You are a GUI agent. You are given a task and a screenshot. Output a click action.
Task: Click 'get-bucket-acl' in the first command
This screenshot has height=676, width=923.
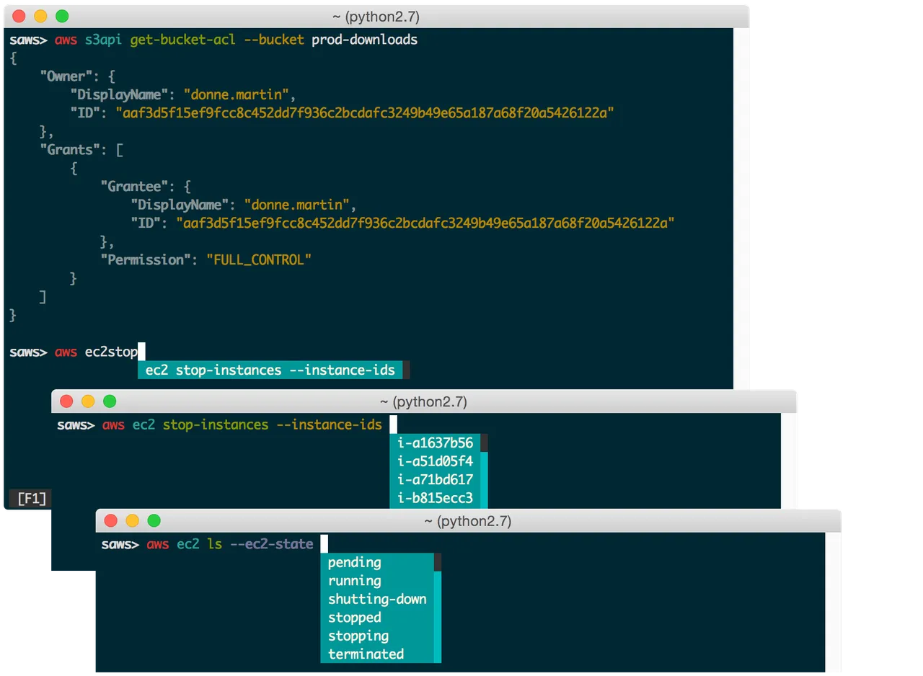(183, 40)
